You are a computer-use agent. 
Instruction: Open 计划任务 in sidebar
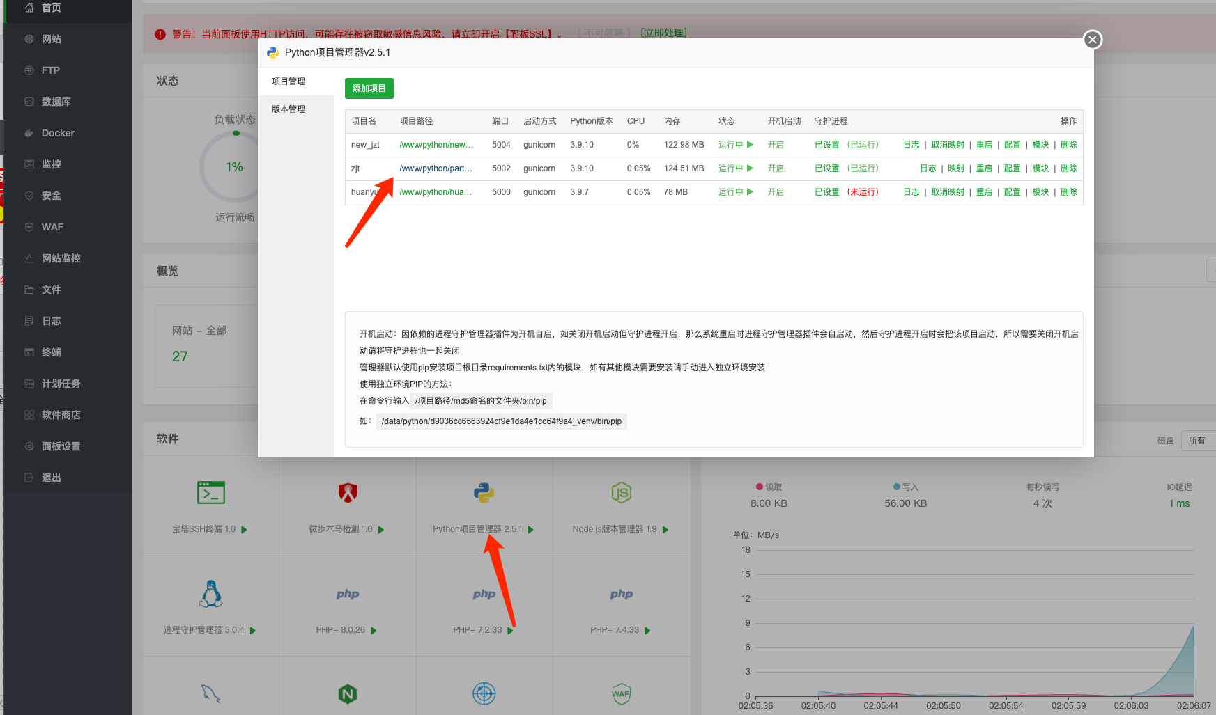[61, 384]
